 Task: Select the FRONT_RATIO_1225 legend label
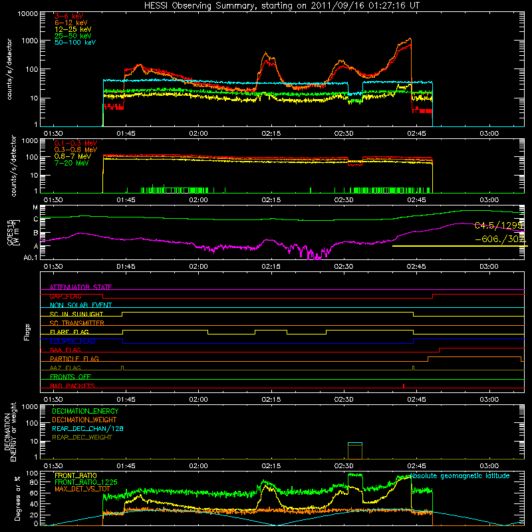click(x=86, y=482)
